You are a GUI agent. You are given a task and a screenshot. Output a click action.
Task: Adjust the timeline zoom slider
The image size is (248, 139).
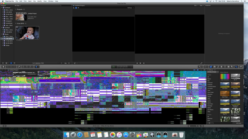(x=194, y=126)
